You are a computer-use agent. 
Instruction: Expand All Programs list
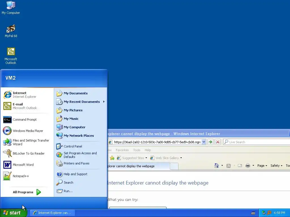[27, 192]
